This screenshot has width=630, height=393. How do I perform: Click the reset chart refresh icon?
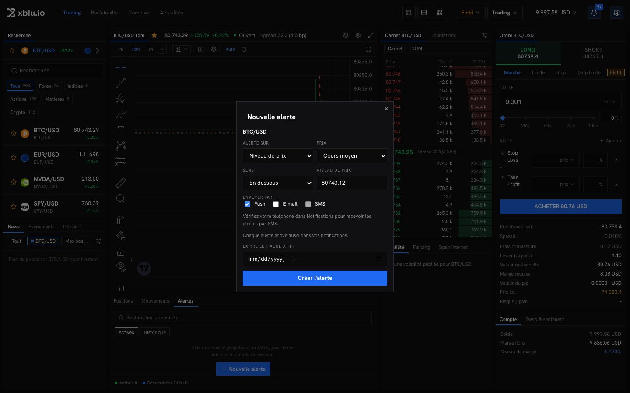[x=244, y=49]
